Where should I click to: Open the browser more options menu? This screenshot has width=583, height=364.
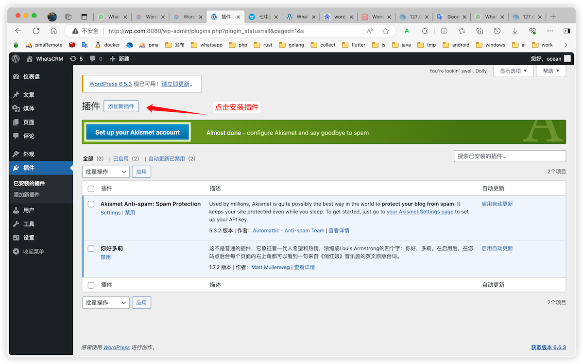click(550, 31)
